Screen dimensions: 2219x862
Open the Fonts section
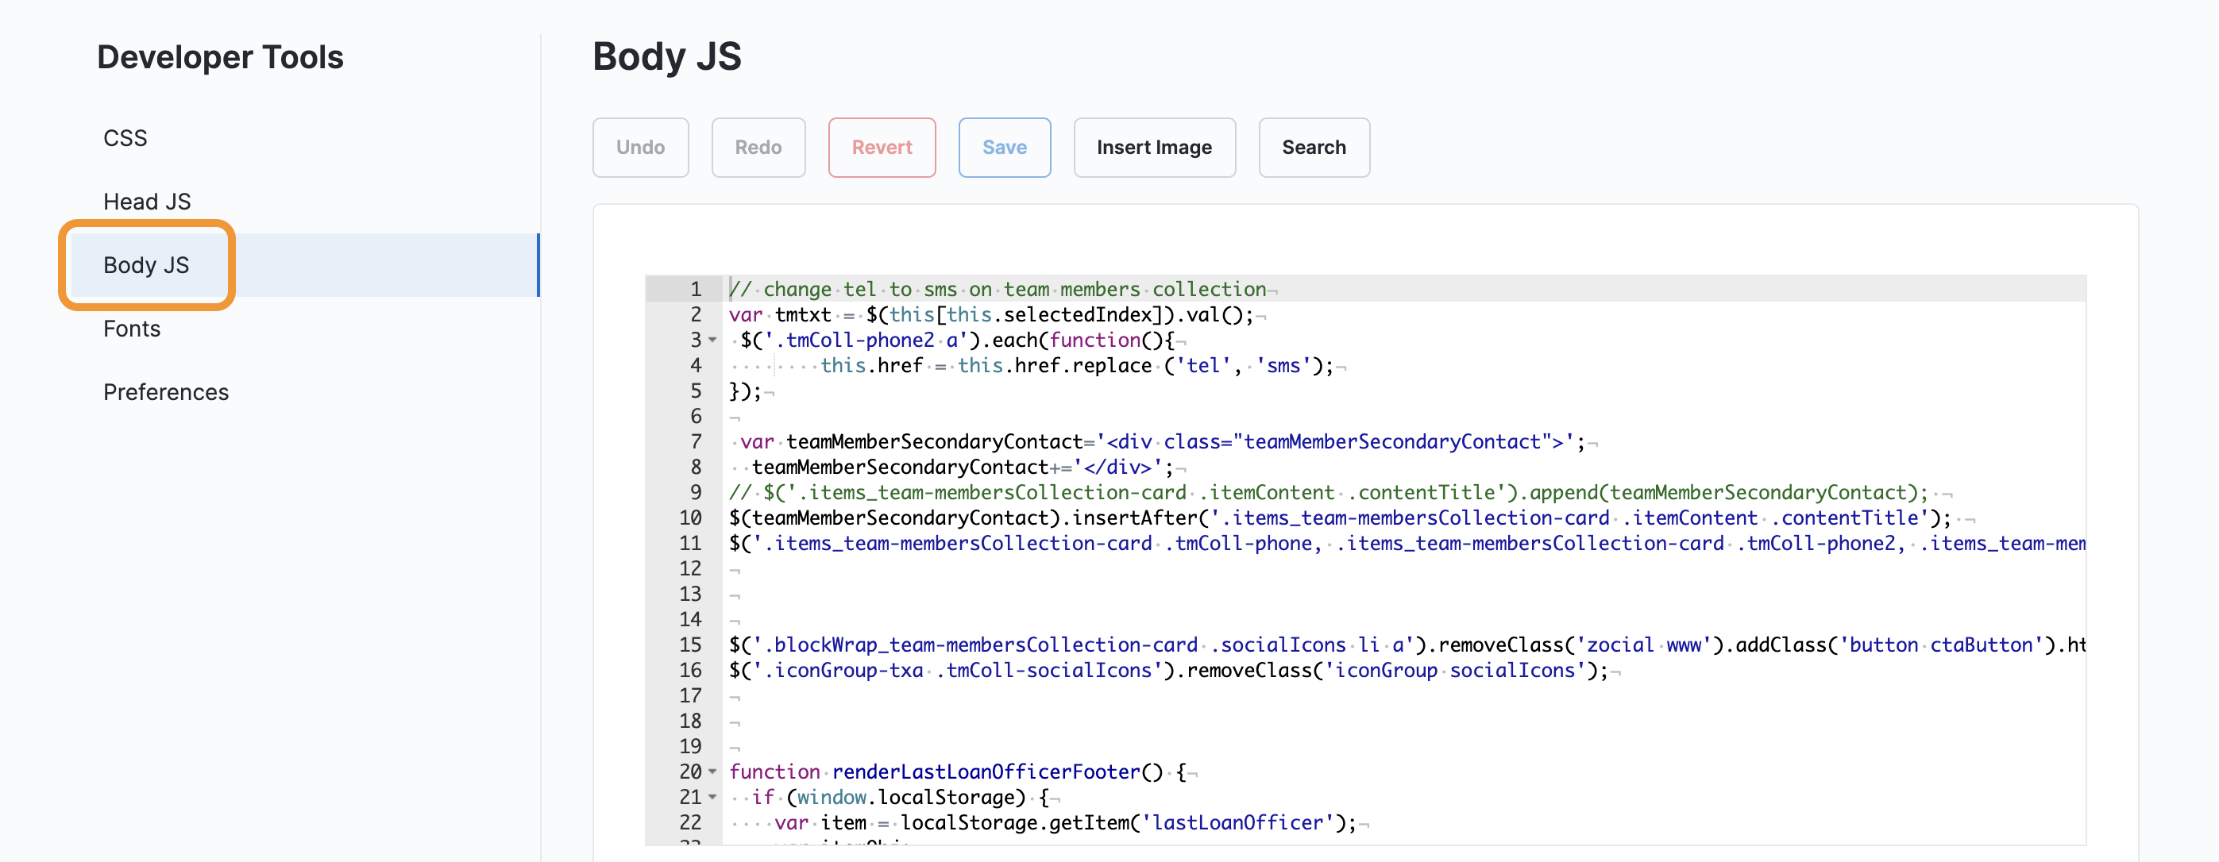pos(132,329)
